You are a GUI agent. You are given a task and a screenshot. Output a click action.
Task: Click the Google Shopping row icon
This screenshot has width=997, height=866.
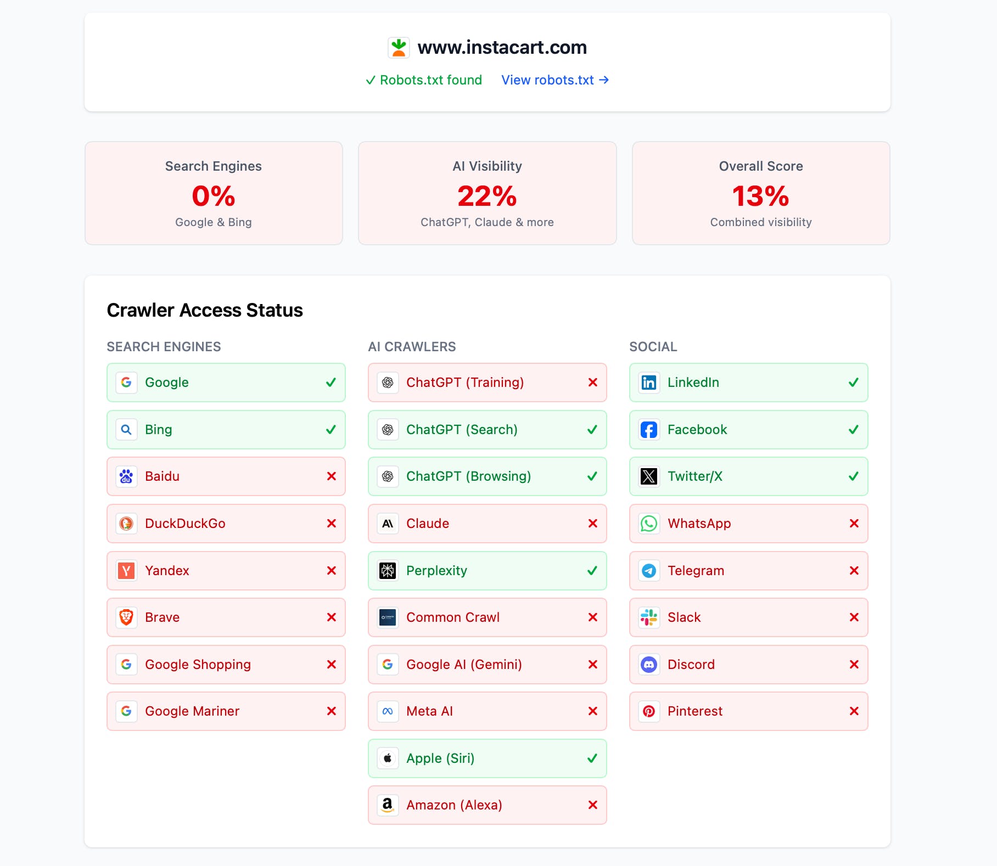coord(126,665)
